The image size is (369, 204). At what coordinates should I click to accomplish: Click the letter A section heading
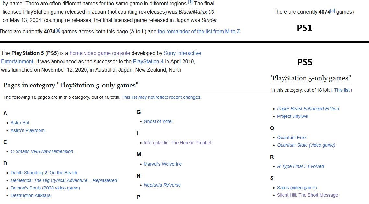click(x=5, y=114)
